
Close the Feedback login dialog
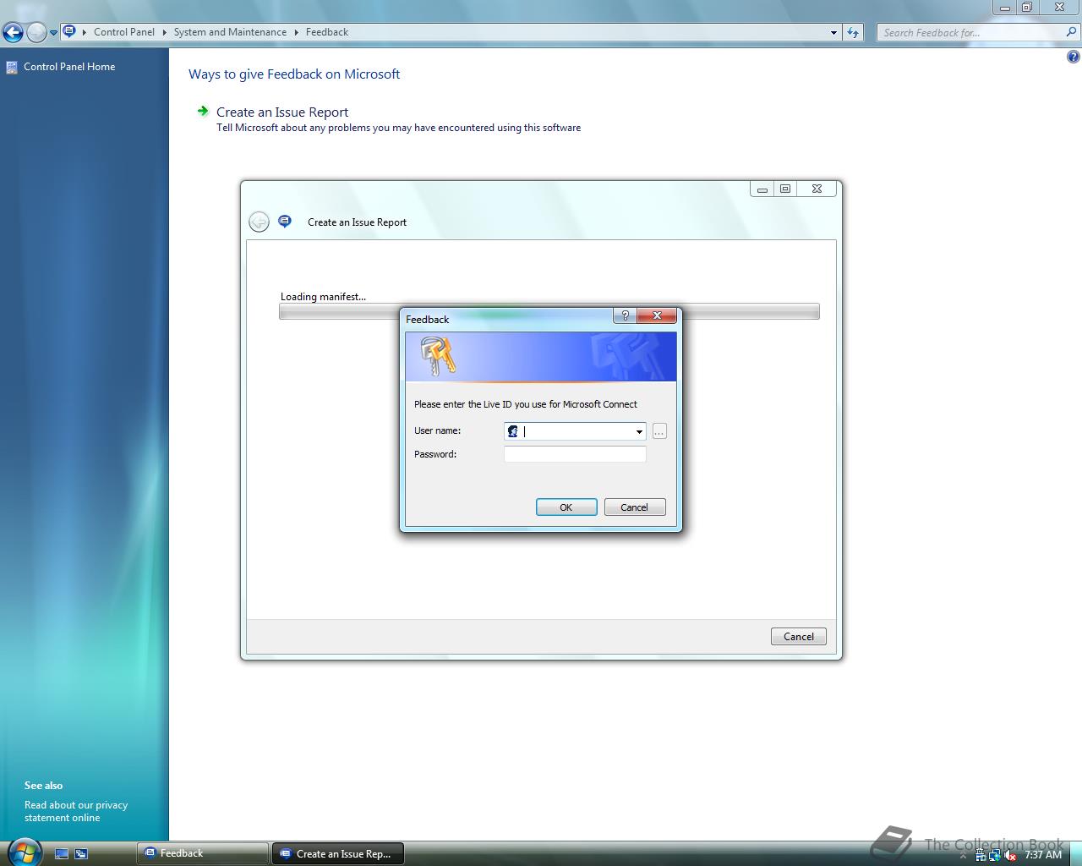657,315
